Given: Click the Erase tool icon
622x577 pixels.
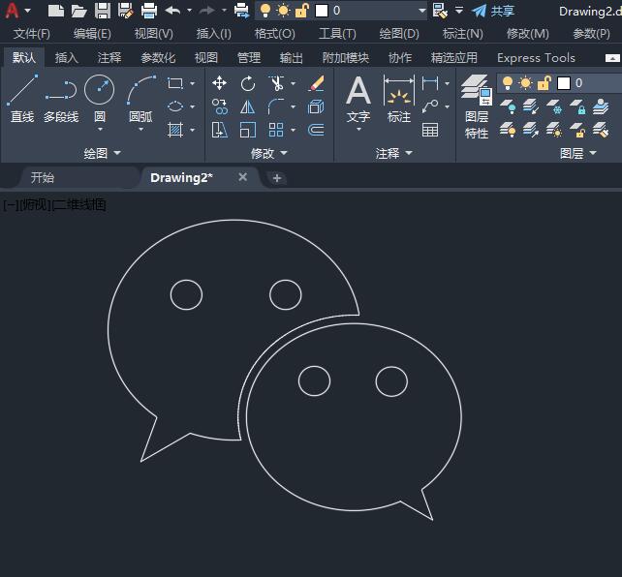Looking at the screenshot, I should point(316,83).
